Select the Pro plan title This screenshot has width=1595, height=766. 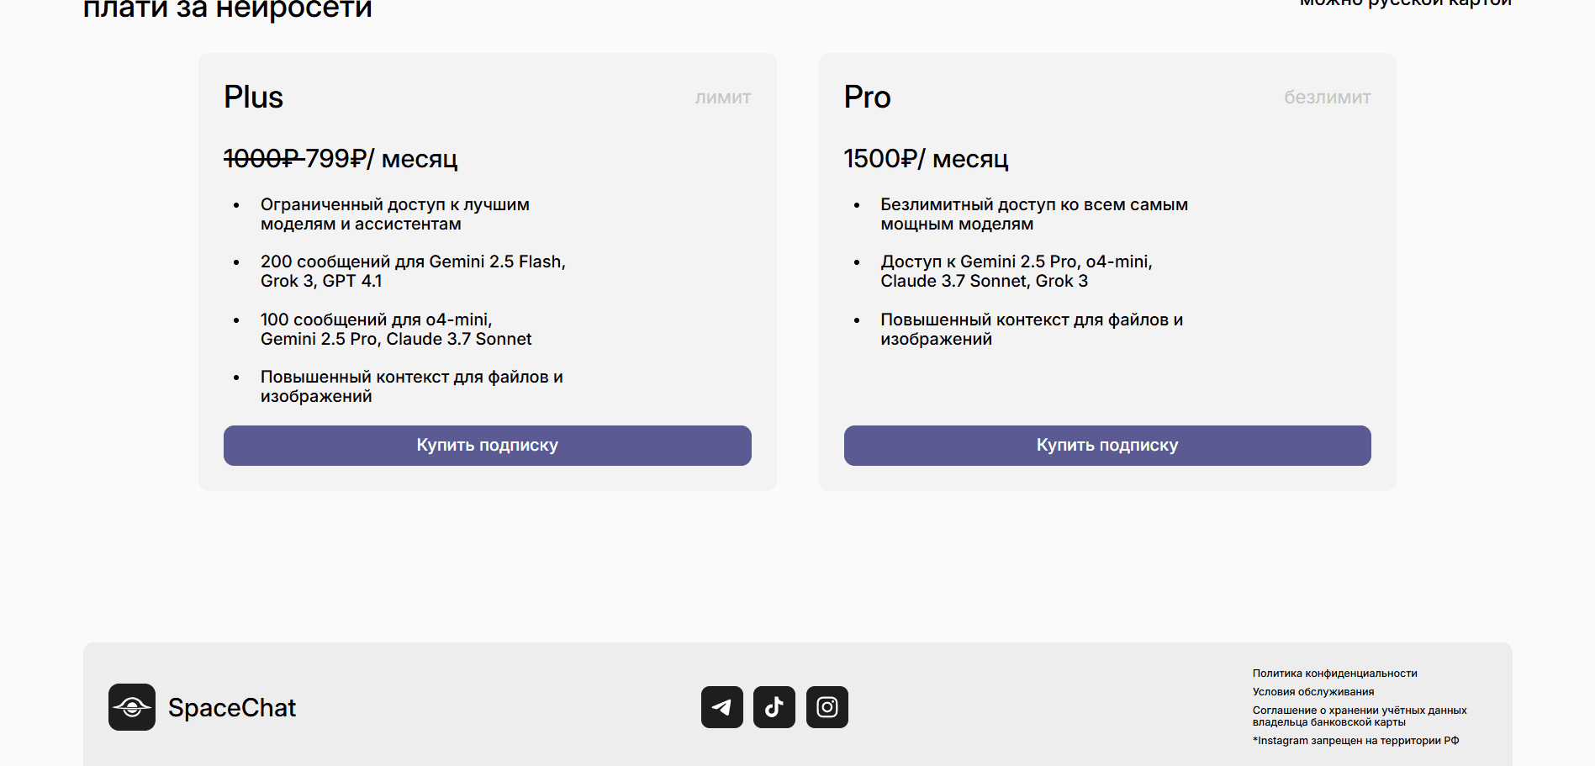(x=867, y=98)
